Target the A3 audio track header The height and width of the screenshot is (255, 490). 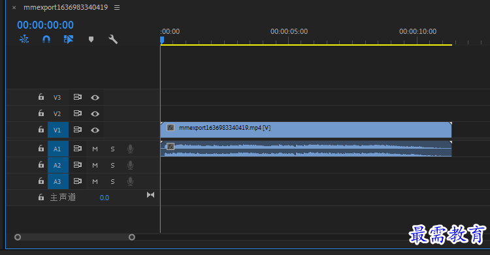(58, 181)
